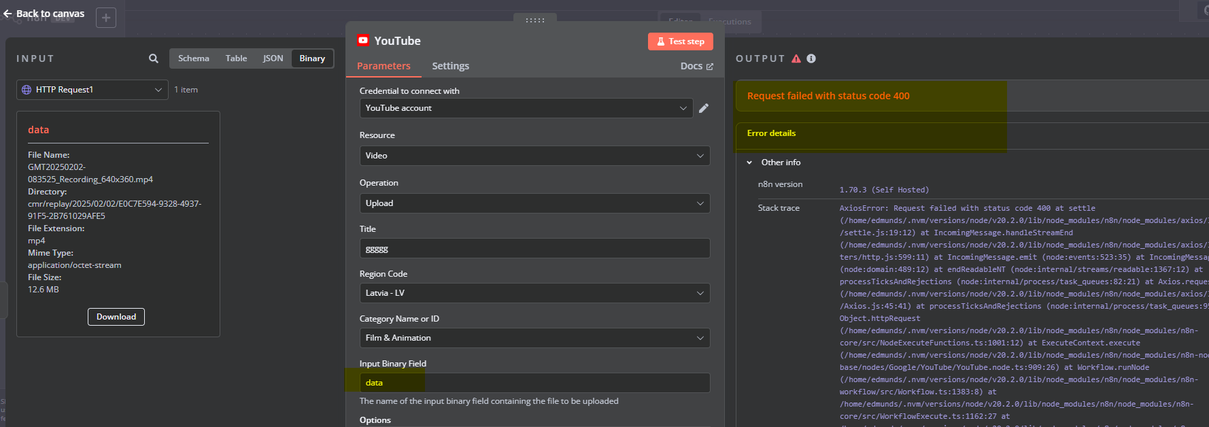The width and height of the screenshot is (1209, 427).
Task: Click the 'AxiosError: Request failed' stack trace line
Action: 968,208
